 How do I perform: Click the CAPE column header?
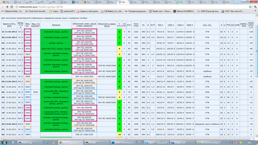coord(237,25)
